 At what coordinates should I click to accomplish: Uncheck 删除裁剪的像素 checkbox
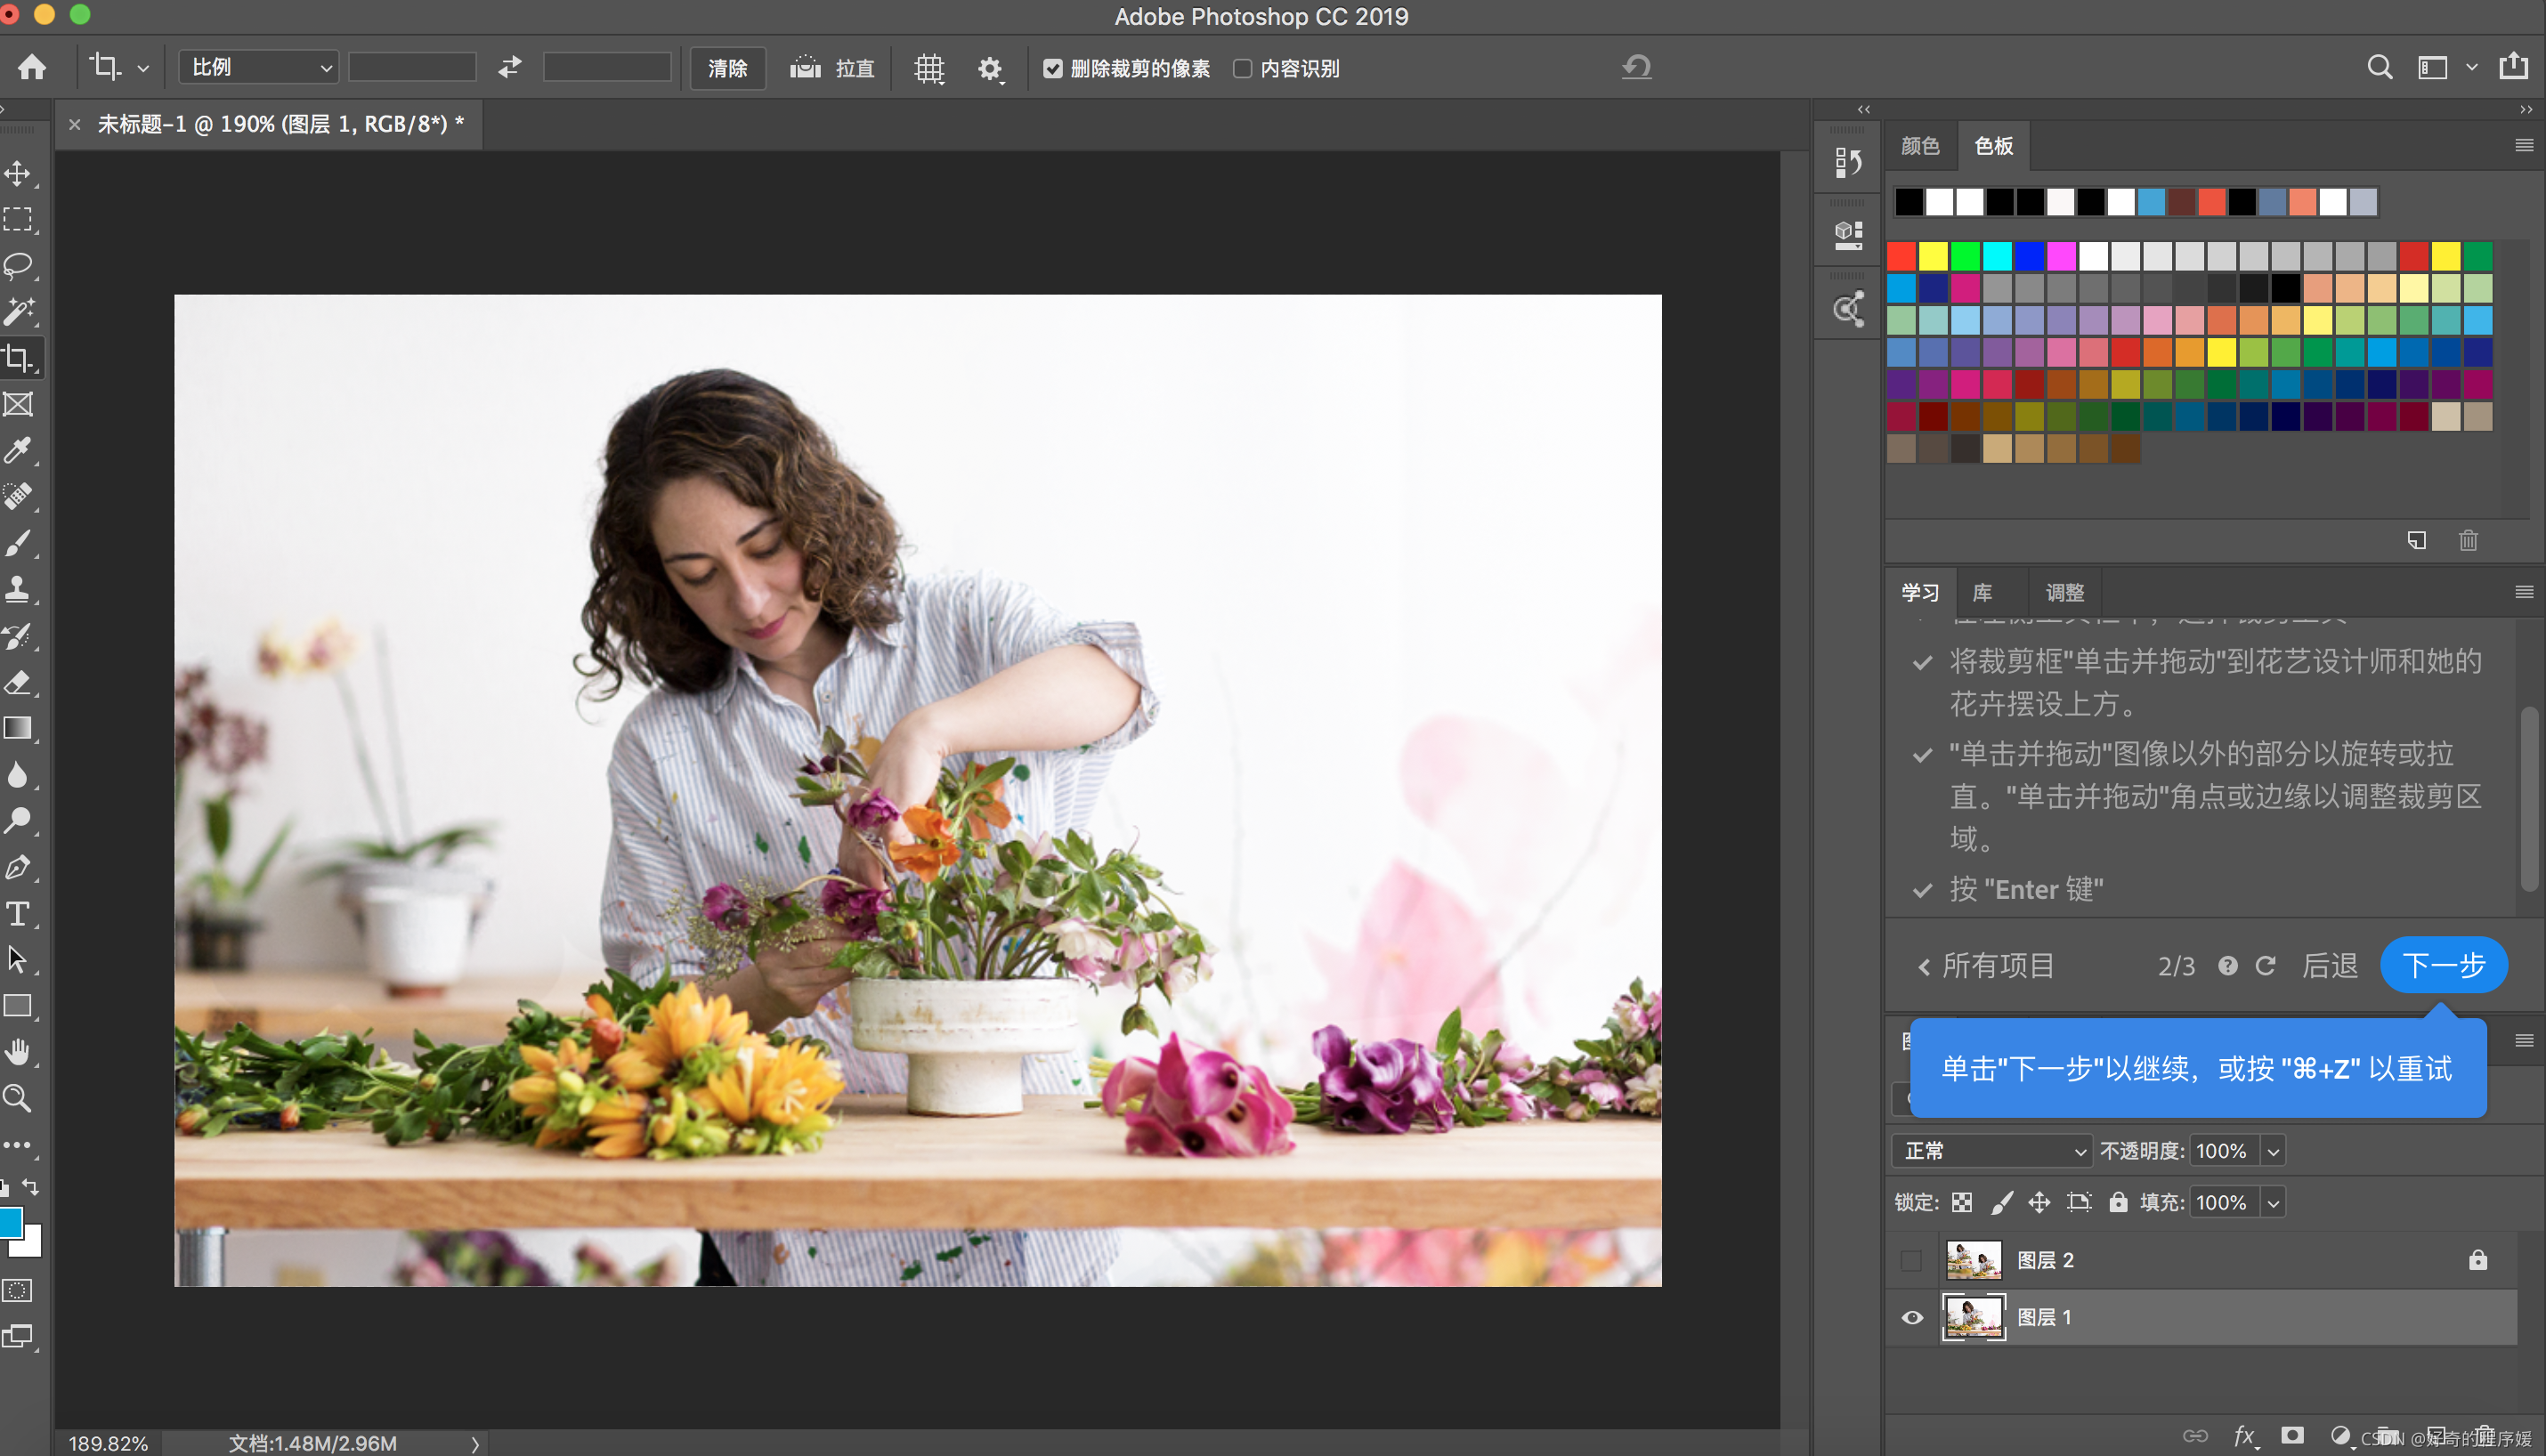1053,68
